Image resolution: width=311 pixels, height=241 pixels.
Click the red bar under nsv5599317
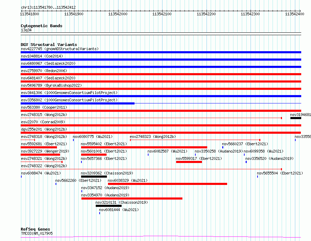tap(189, 162)
